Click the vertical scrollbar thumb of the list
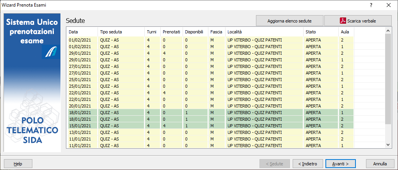The image size is (398, 170). click(388, 78)
